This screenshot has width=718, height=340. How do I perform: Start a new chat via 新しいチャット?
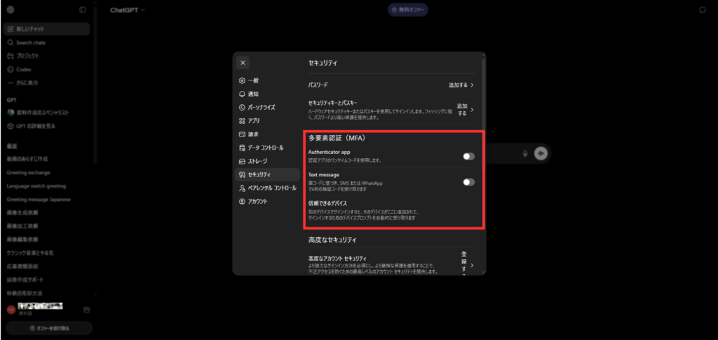pos(47,29)
